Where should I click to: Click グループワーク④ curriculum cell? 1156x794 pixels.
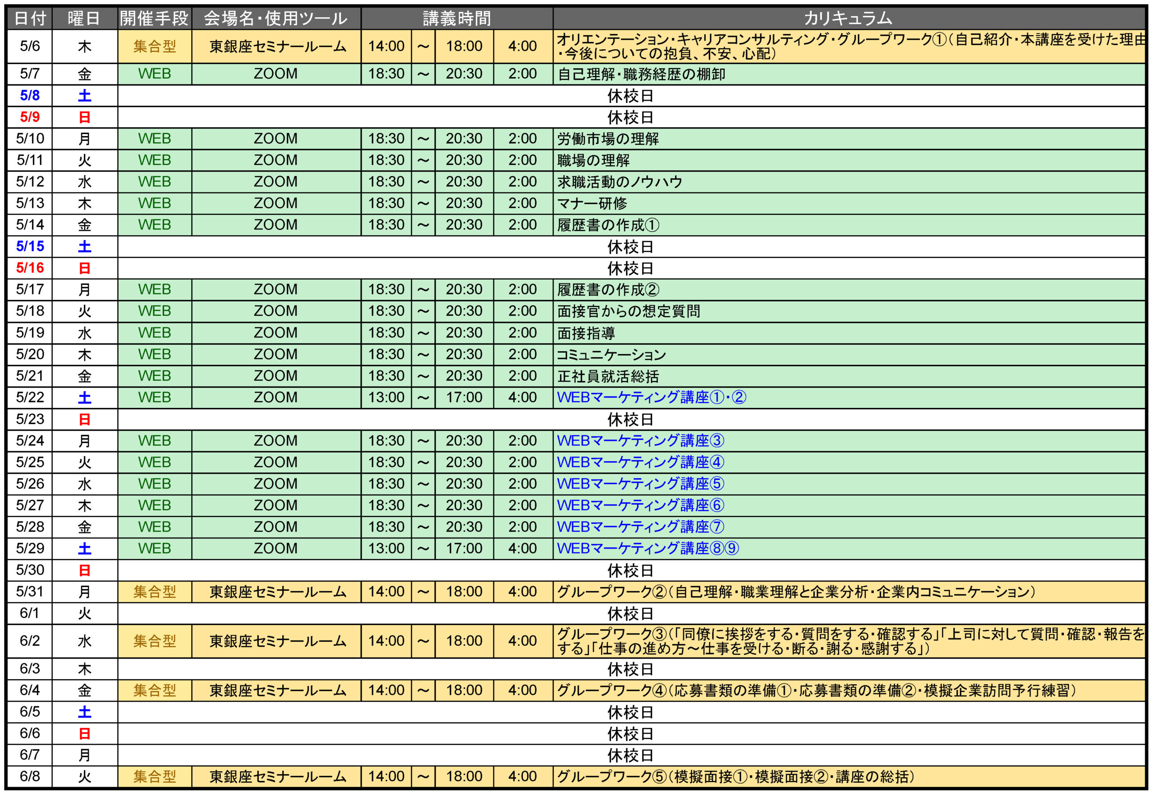848,691
